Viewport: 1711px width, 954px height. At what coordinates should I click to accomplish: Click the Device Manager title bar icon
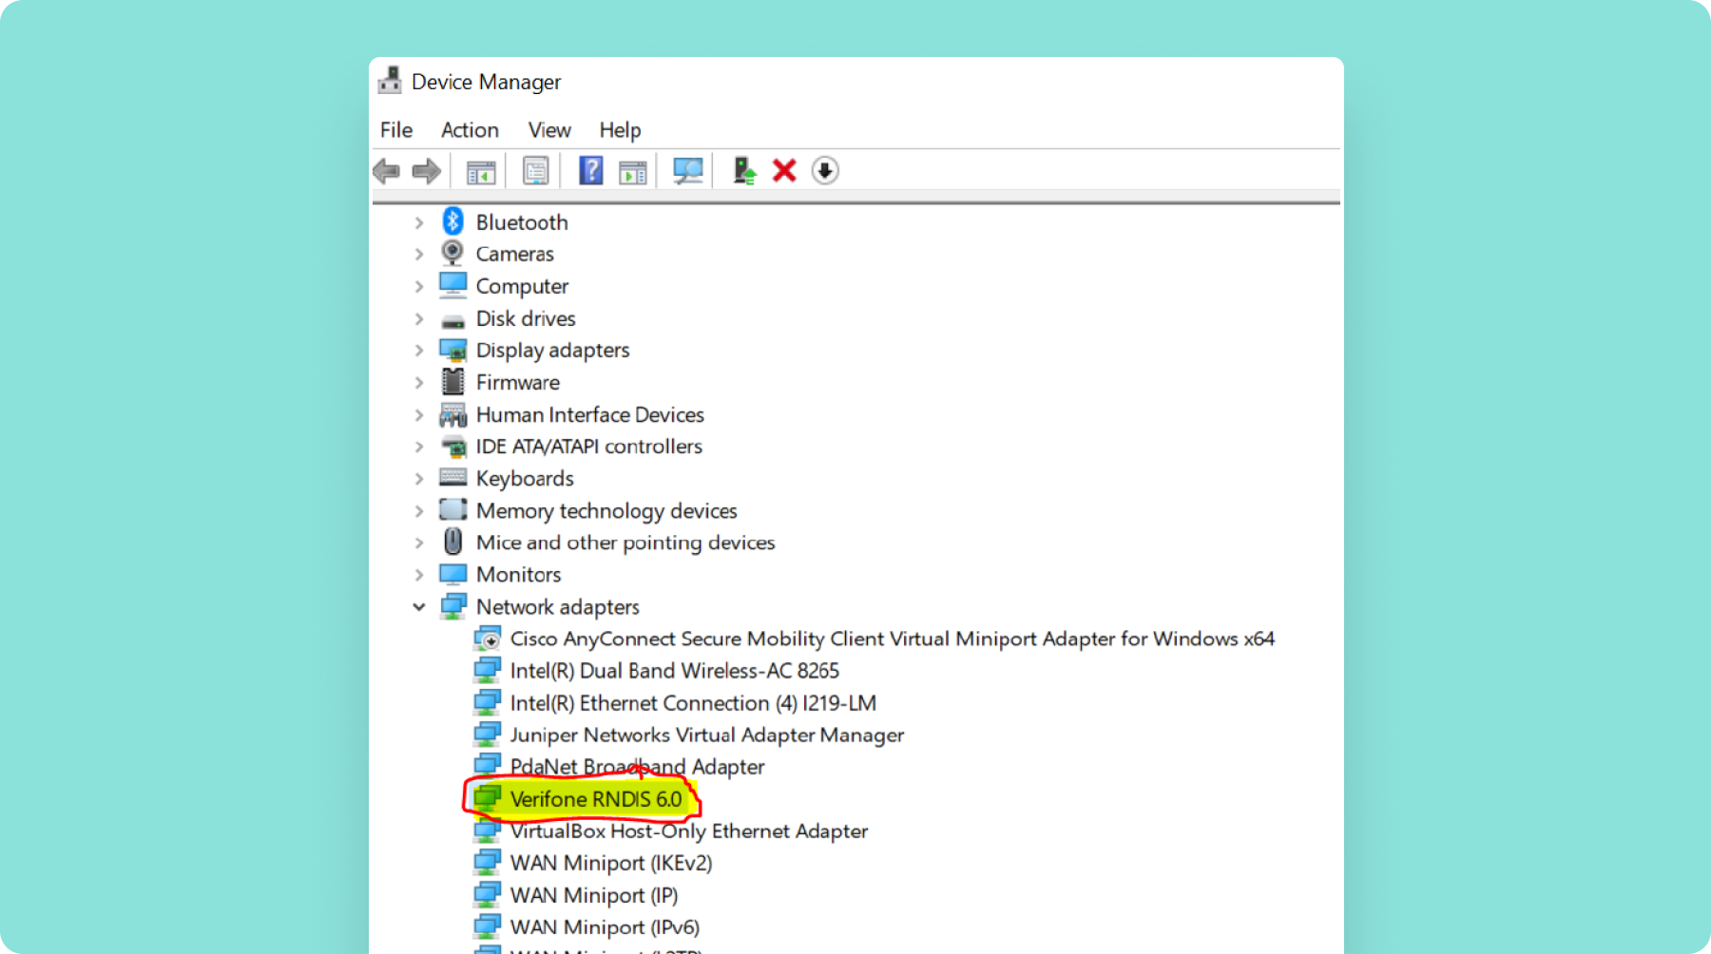[390, 81]
